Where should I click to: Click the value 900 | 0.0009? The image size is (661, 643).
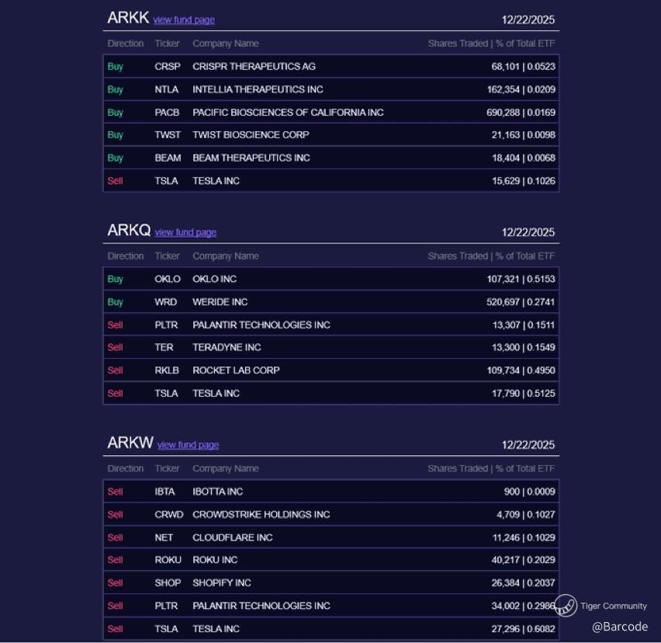click(x=529, y=492)
